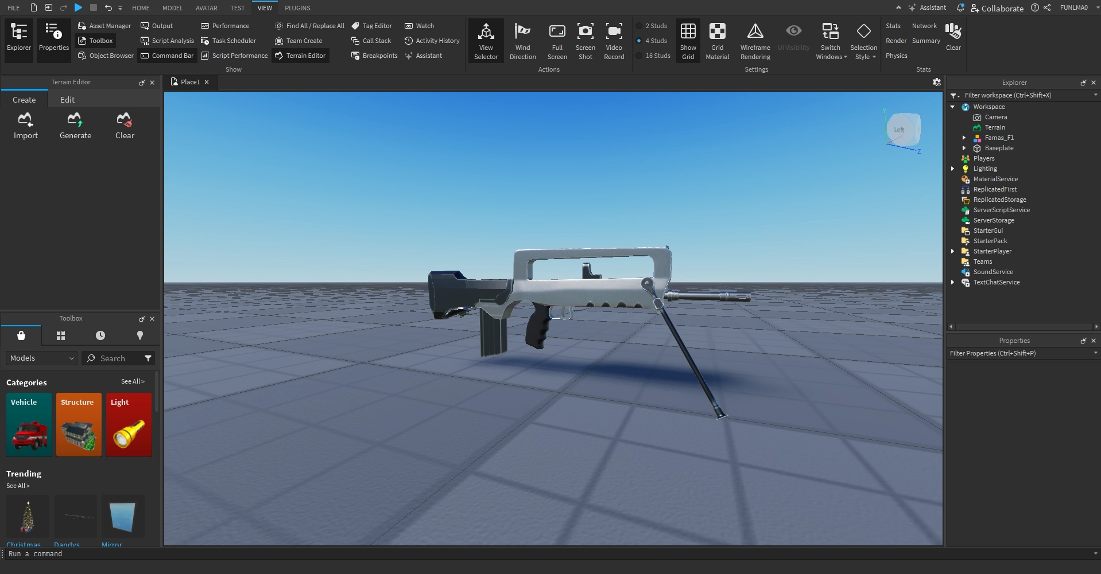This screenshot has width=1101, height=574.
Task: Click See All next to Categories
Action: (133, 381)
